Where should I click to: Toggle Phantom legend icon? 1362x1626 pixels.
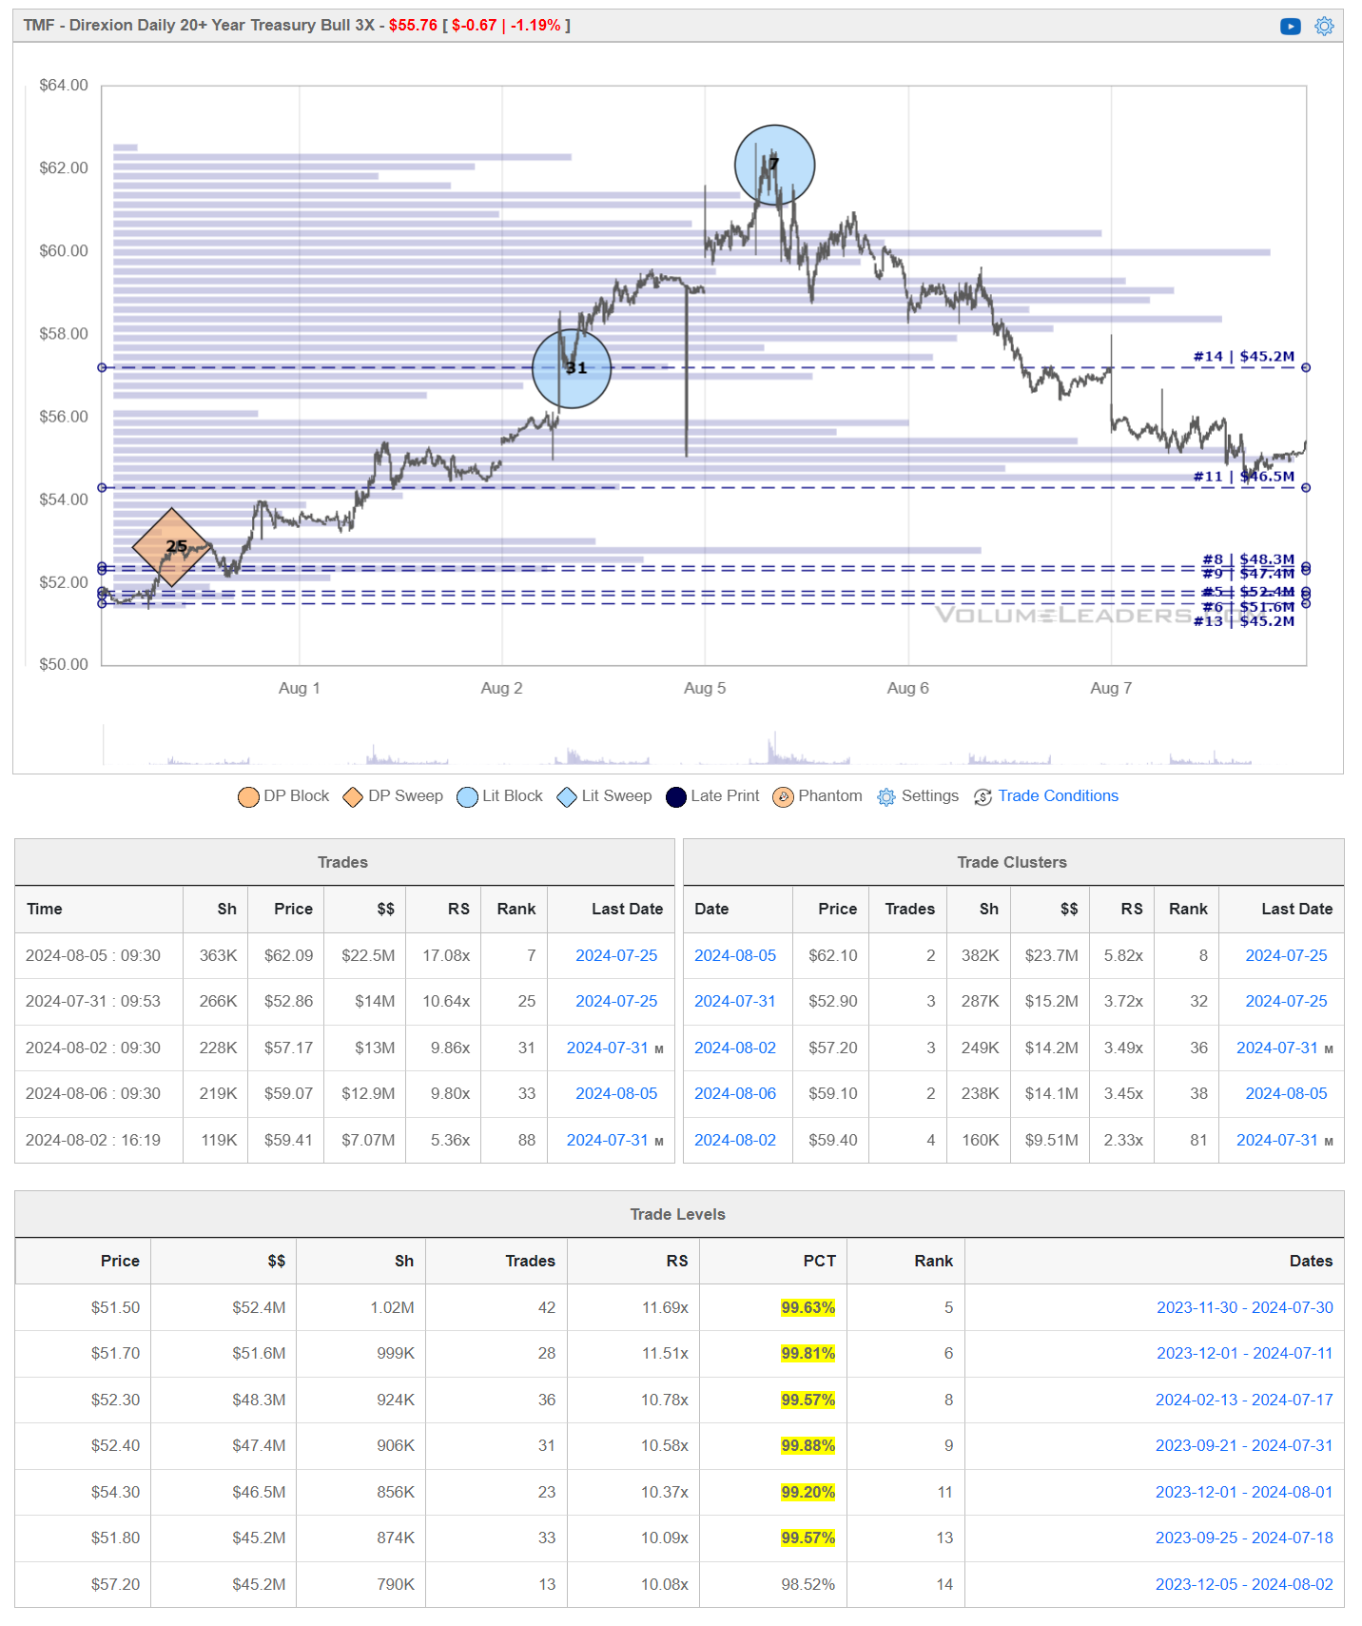783,797
